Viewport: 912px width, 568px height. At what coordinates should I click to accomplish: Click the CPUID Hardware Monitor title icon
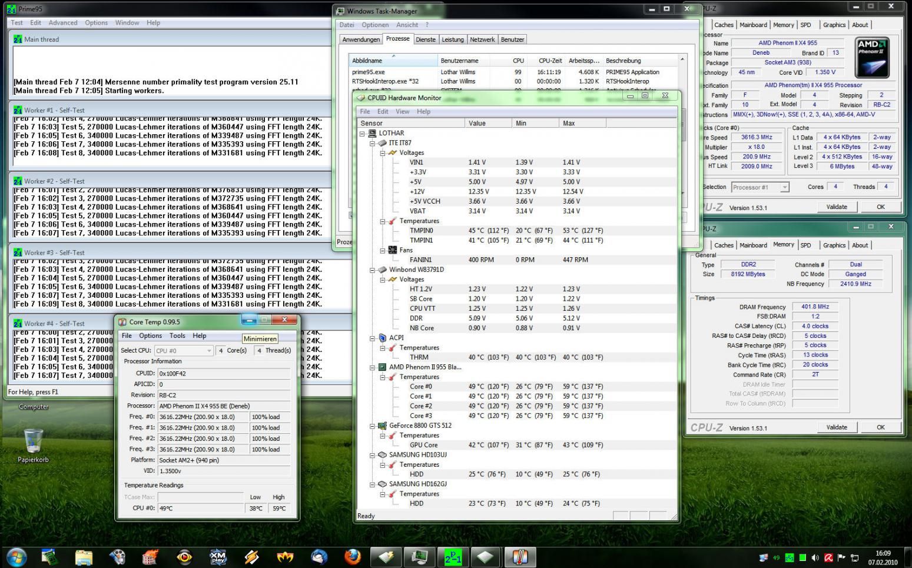coord(361,98)
